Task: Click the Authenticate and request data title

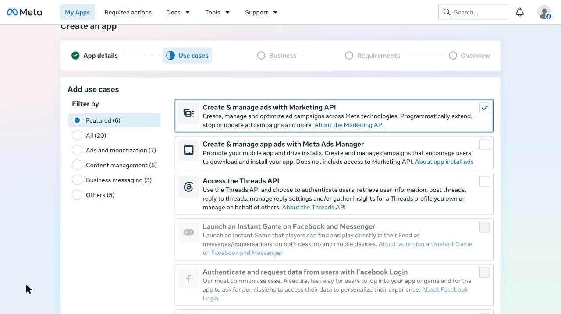Action: tap(305, 272)
